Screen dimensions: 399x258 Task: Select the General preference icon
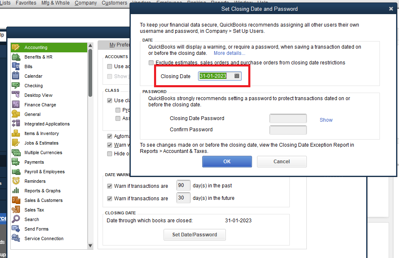pyautogui.click(x=16, y=114)
